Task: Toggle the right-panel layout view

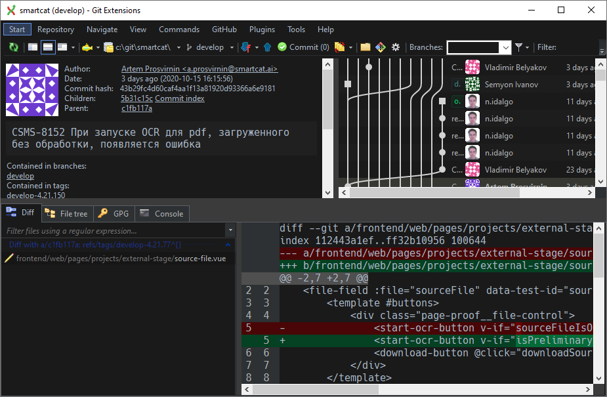Action: coord(62,47)
